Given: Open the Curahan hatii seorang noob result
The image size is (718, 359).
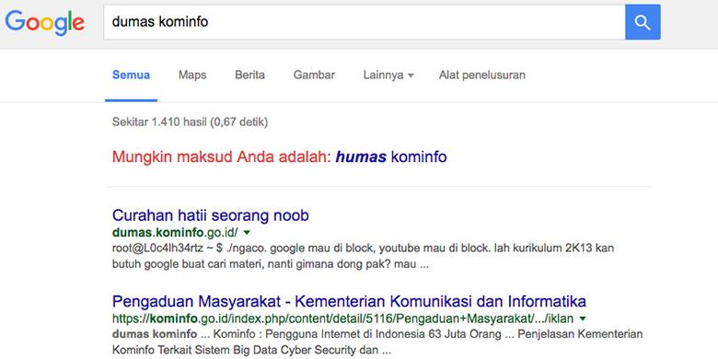Looking at the screenshot, I should click(210, 215).
